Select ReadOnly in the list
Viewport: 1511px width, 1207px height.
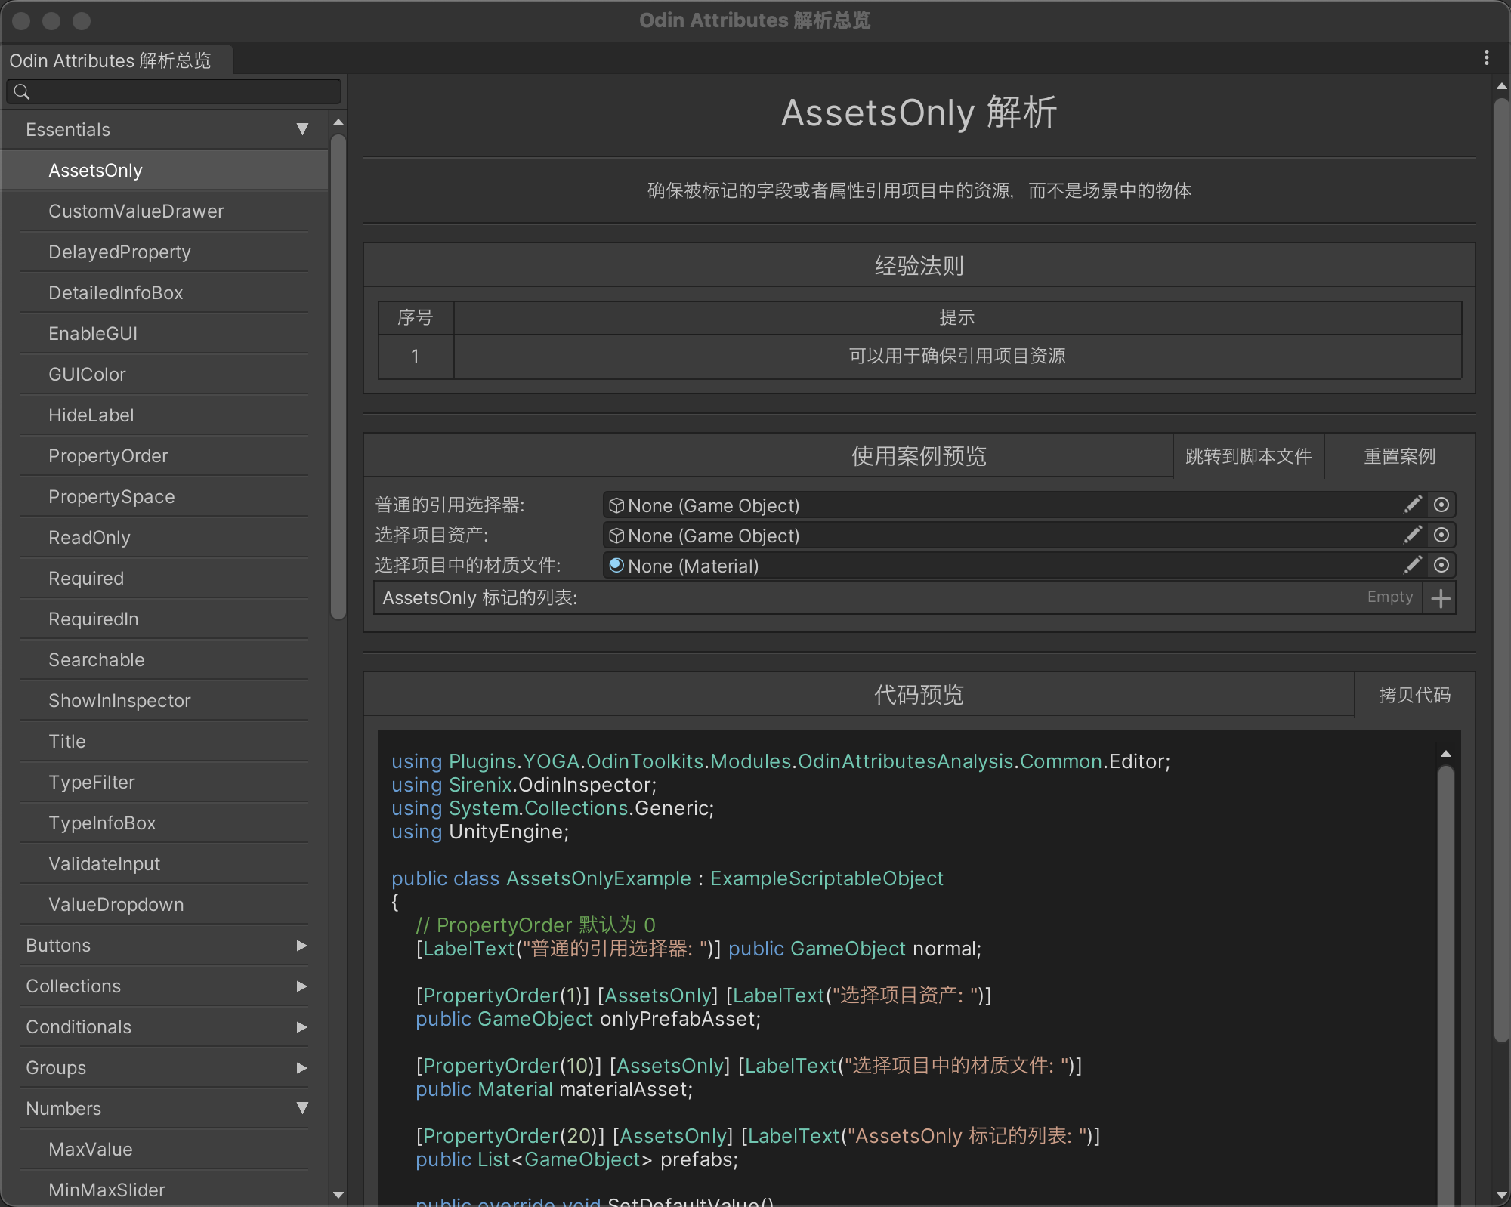165,537
